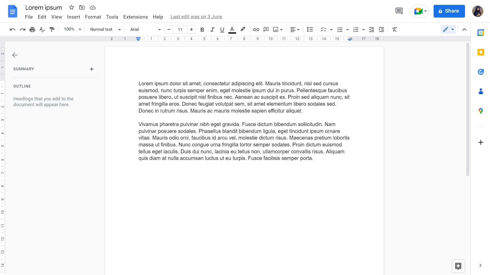Click the Bold formatting icon
The image size is (490, 275).
click(202, 30)
